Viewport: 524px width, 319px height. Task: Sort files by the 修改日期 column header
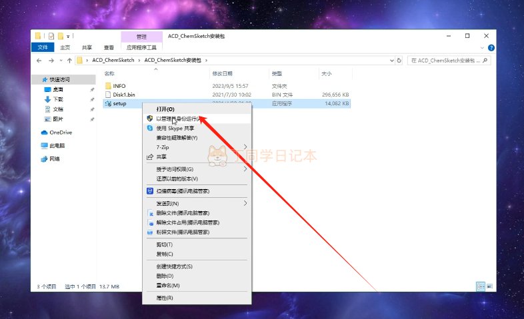click(222, 73)
